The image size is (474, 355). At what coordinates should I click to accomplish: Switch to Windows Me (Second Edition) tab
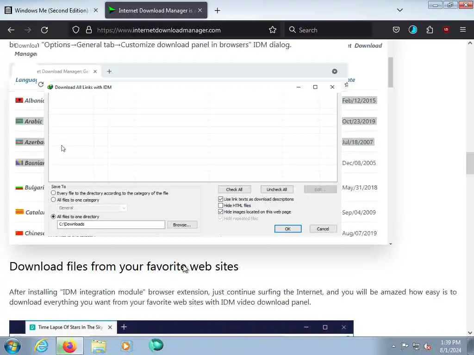tap(51, 10)
